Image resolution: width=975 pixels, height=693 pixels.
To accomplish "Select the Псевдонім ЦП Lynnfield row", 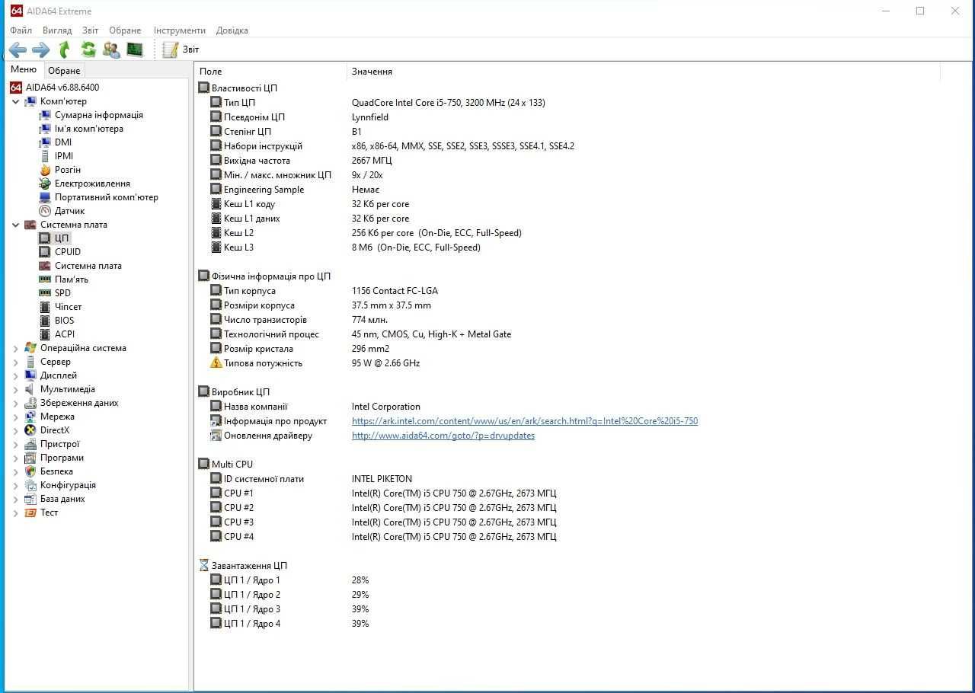I will 567,117.
